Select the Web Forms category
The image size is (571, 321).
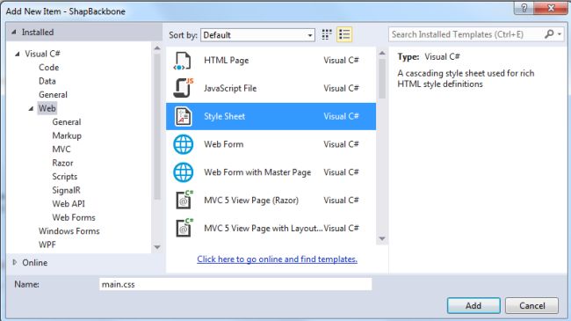click(74, 217)
